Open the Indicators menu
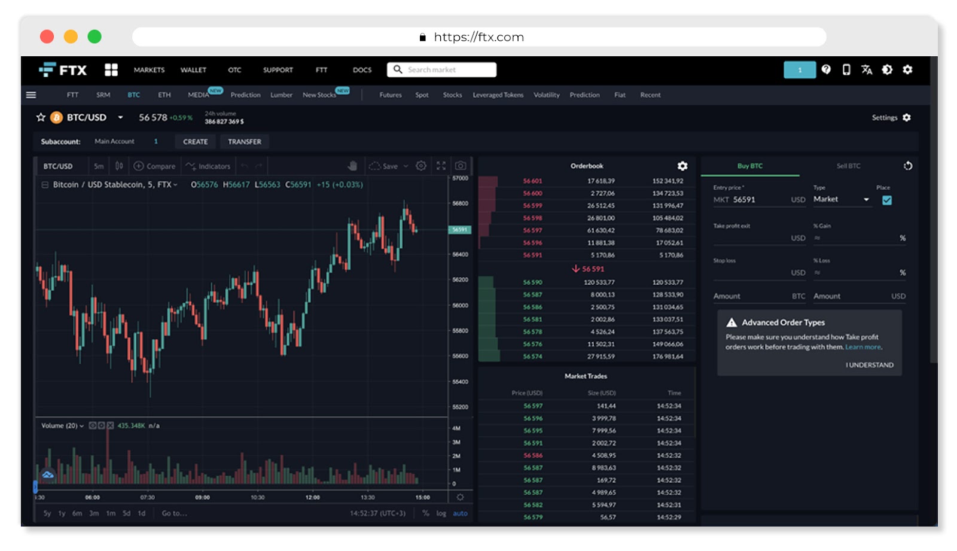This screenshot has height=551, width=957. [208, 166]
